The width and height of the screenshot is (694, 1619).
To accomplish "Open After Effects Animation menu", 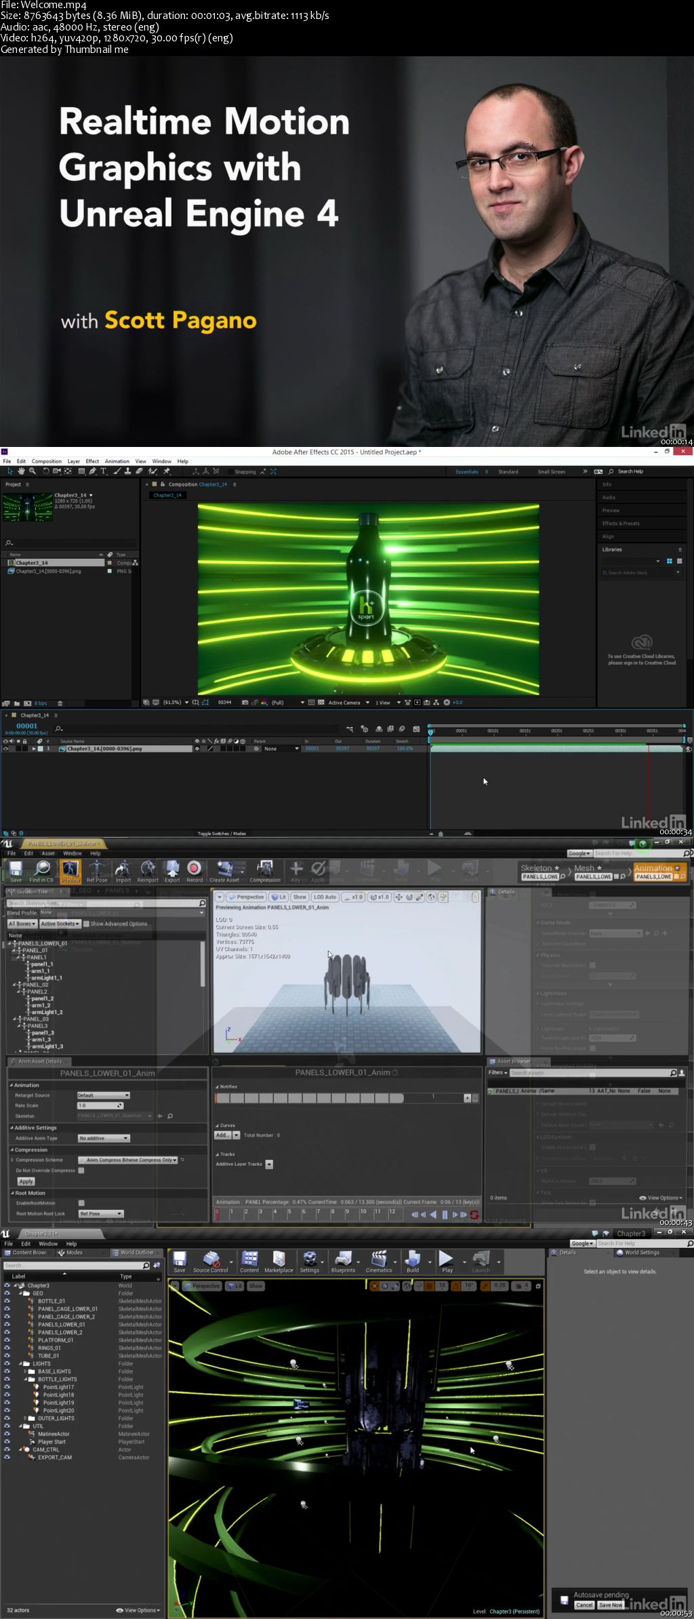I will coord(117,461).
